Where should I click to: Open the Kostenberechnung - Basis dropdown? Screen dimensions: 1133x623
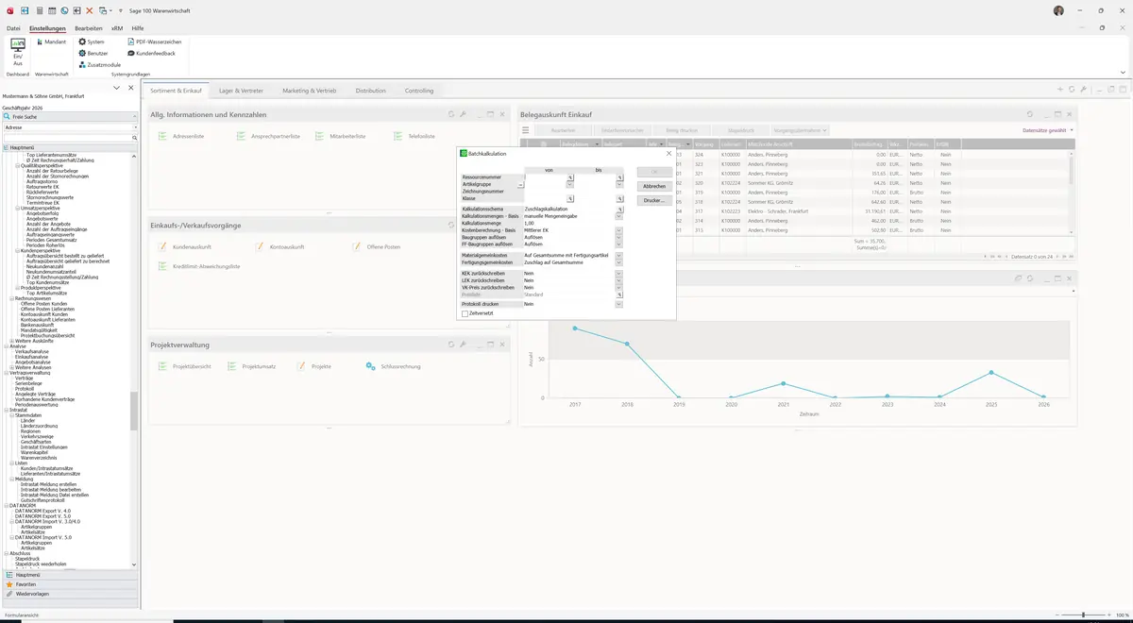pos(619,230)
